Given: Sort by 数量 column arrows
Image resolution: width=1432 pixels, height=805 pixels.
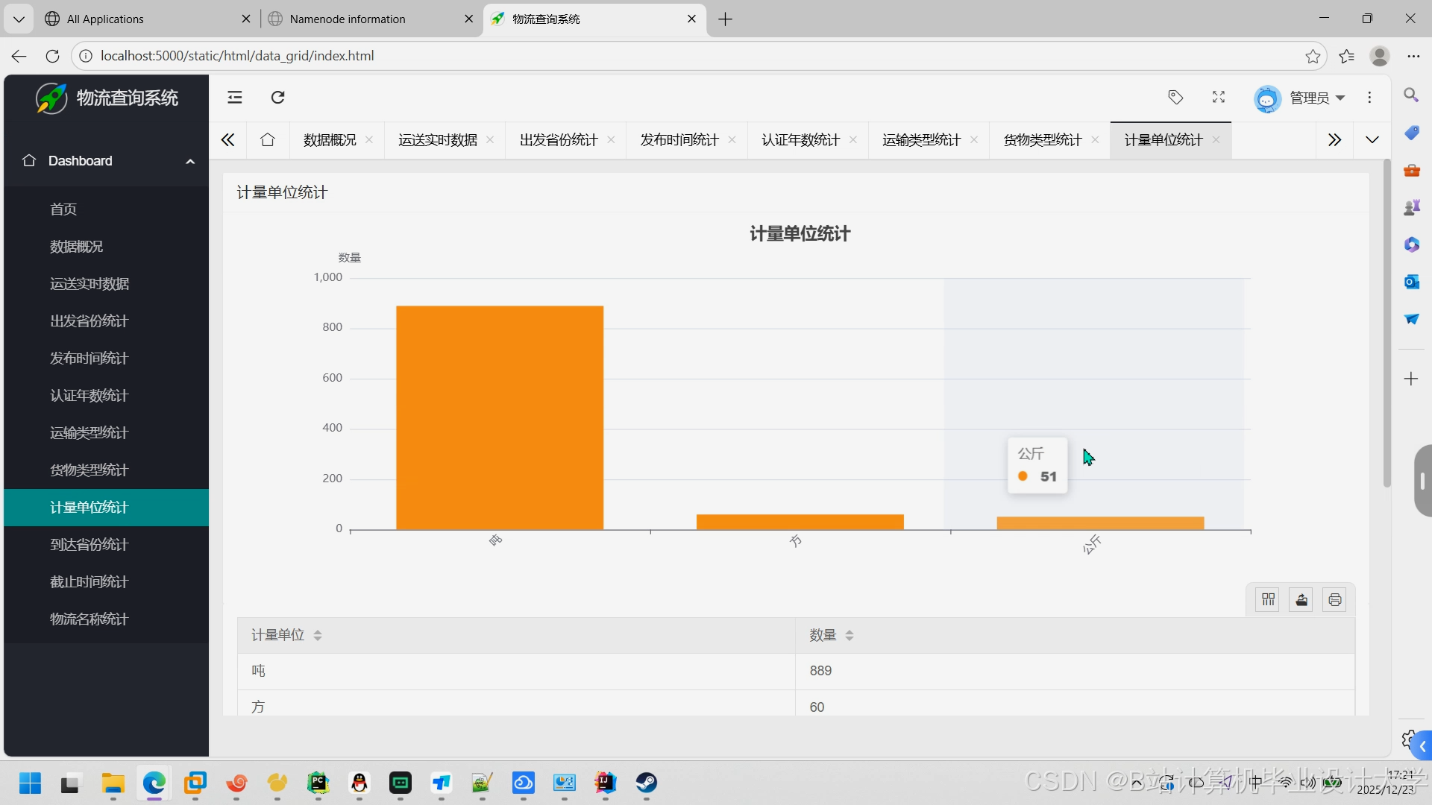Looking at the screenshot, I should point(850,636).
